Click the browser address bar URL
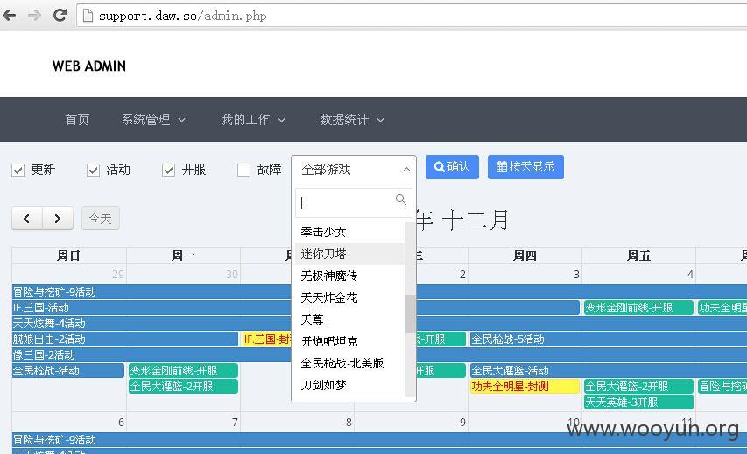The width and height of the screenshot is (747, 454). pos(182,16)
